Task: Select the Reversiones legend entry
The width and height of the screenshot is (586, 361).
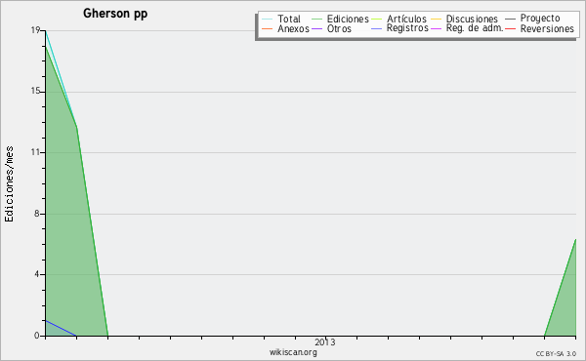Action: pos(539,28)
